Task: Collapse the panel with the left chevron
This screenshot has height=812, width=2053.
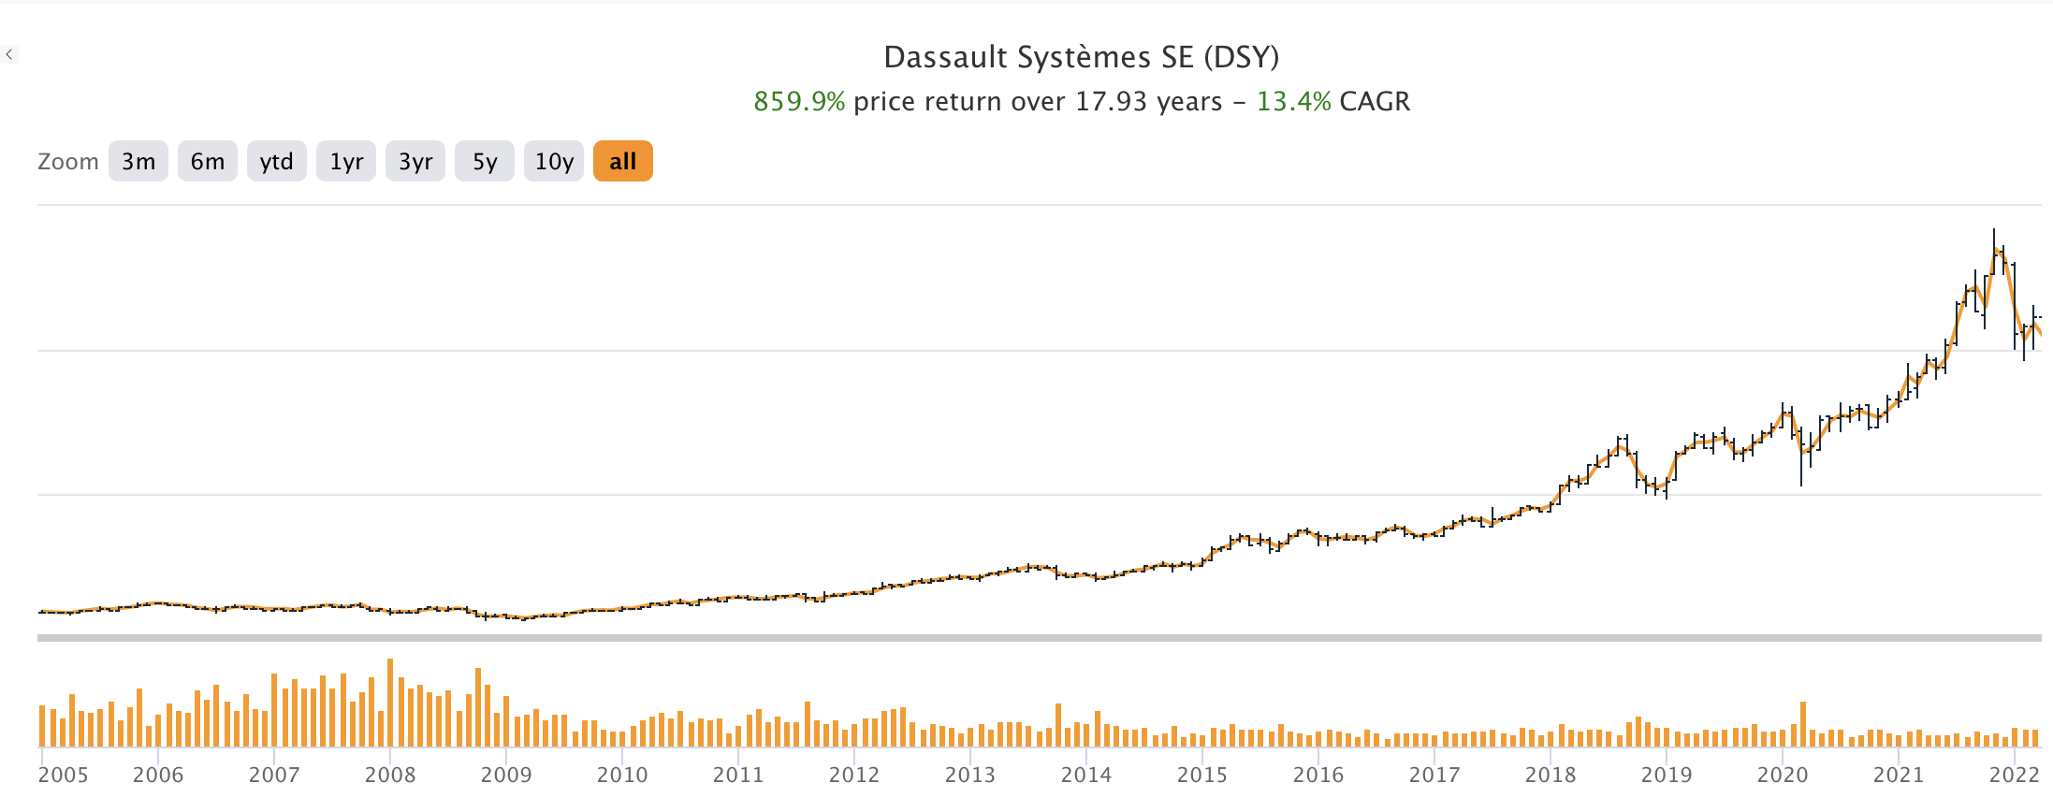Action: pyautogui.click(x=9, y=54)
